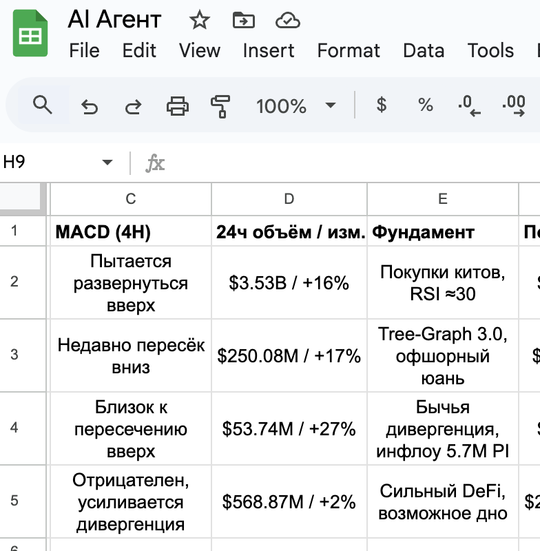Select cell Покупки китов, RSI ≈30
Screen dimensions: 540x551
coord(443,282)
